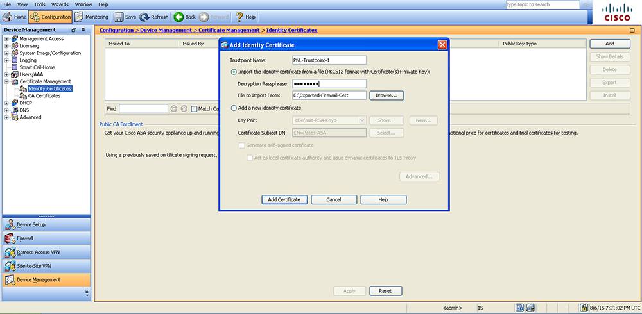Expand the Users/AAA tree node
Viewport: 642px width, 314px height.
[x=6, y=74]
